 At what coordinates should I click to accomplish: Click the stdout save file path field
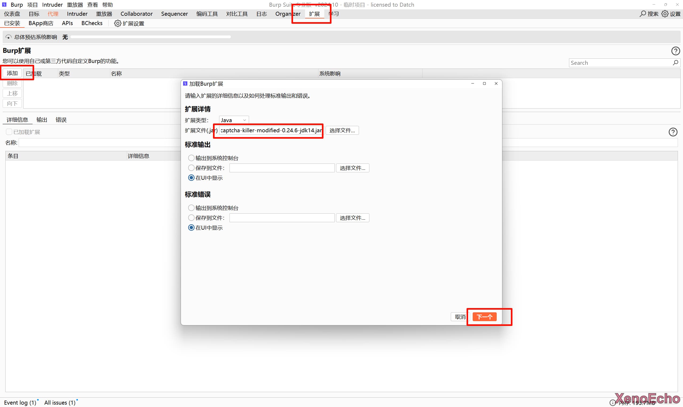(282, 168)
